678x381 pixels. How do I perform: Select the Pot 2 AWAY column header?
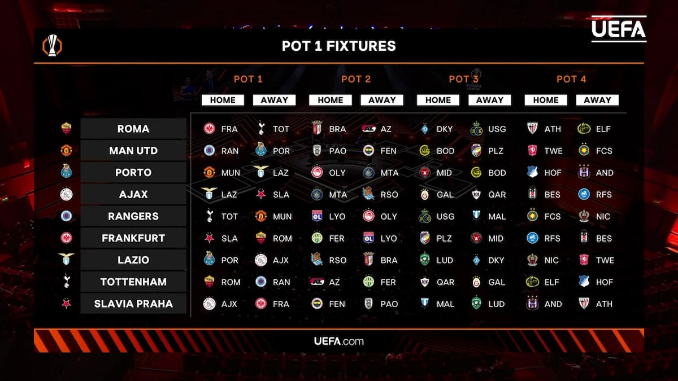[x=382, y=100]
